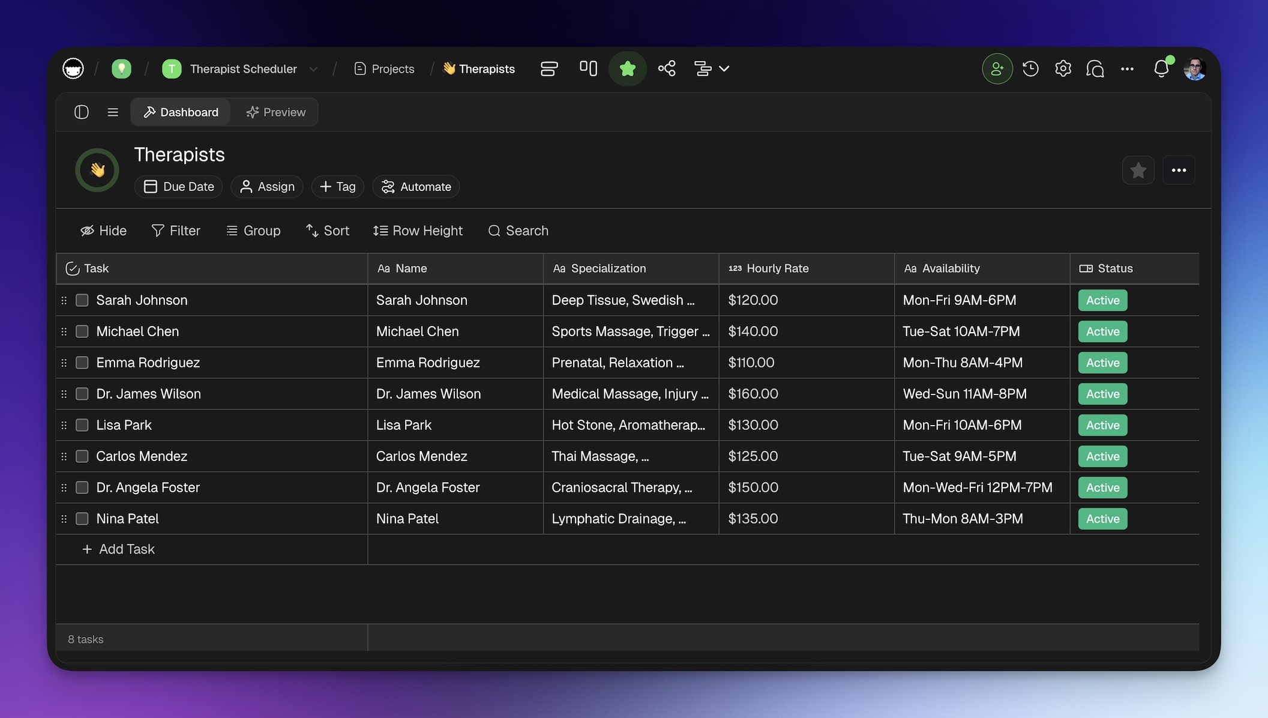Open version history clock icon
The width and height of the screenshot is (1268, 718).
(1030, 68)
